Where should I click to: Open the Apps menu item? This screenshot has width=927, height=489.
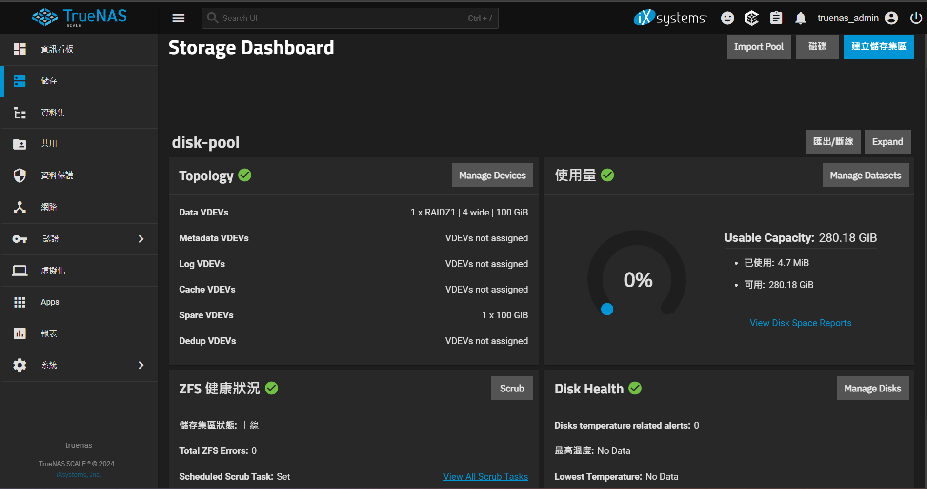point(50,302)
